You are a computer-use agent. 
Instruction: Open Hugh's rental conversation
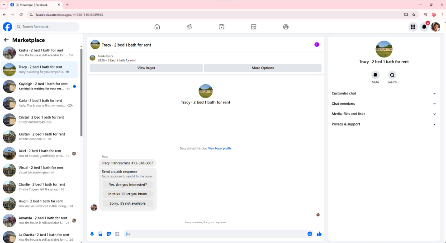tap(39, 204)
